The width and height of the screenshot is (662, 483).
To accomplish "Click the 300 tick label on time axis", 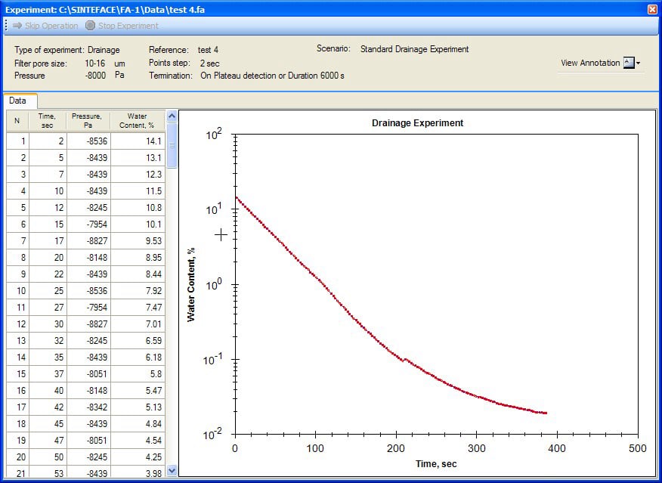I will [x=477, y=448].
